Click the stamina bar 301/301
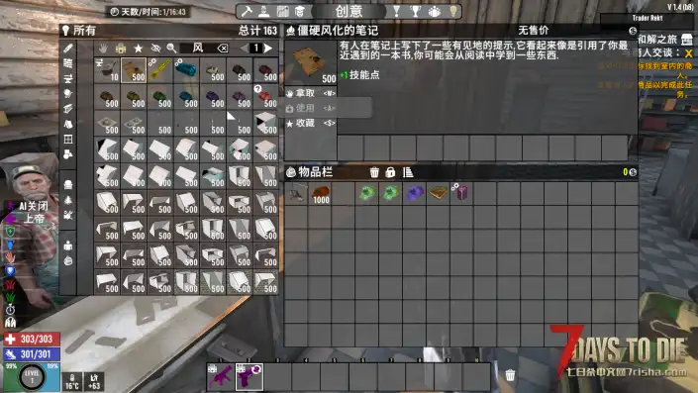The image size is (698, 393). (32, 354)
